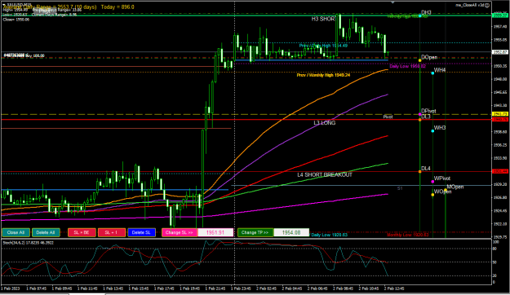
Task: Select the WH3 cyan marker dot
Action: click(432, 131)
